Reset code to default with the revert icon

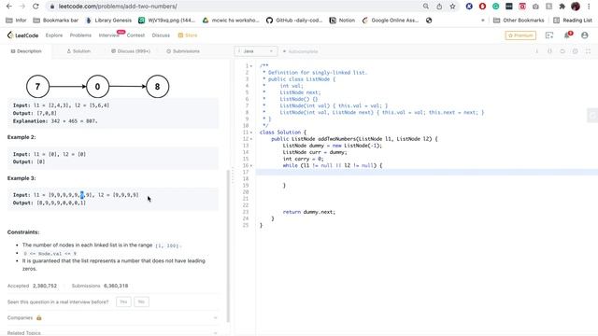562,51
